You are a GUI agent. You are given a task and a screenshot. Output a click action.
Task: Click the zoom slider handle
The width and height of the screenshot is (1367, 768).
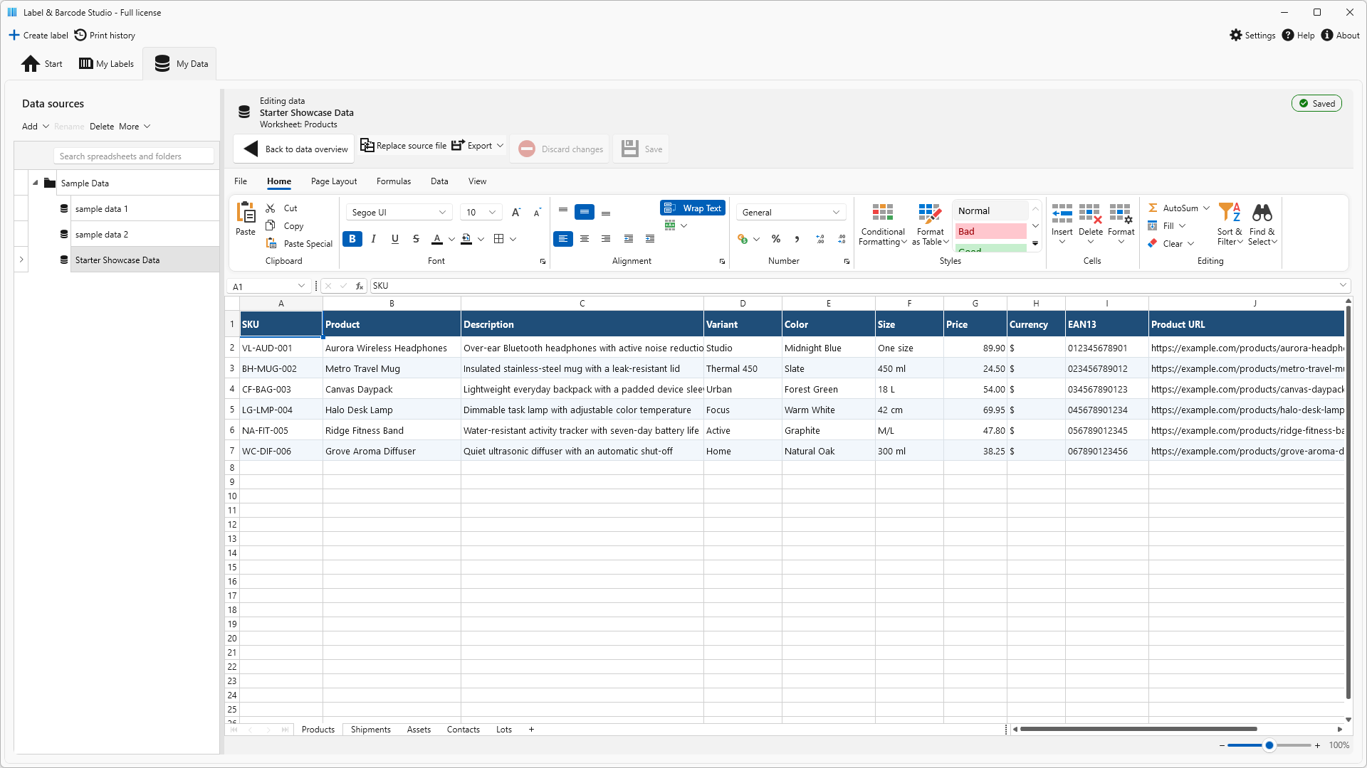coord(1269,745)
